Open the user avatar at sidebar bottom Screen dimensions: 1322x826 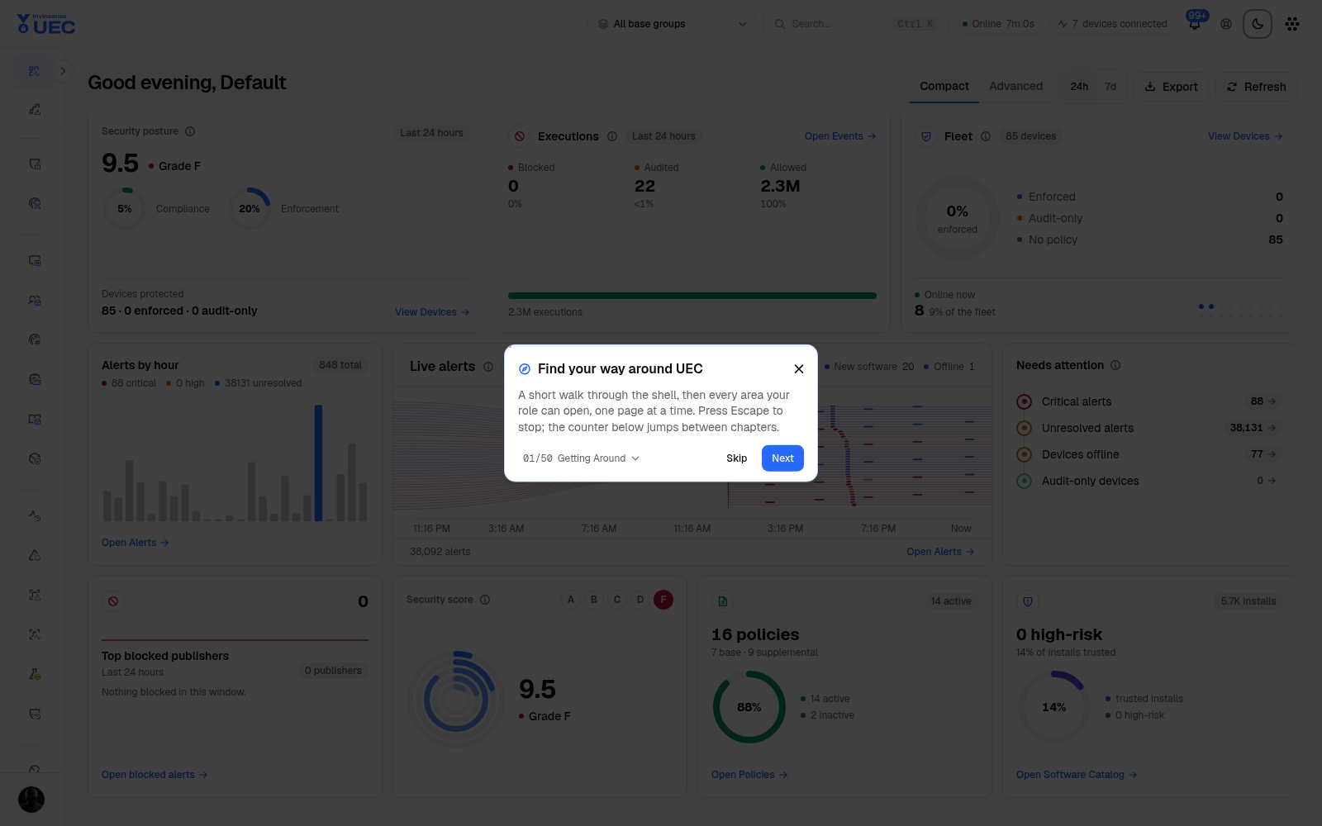(31, 800)
